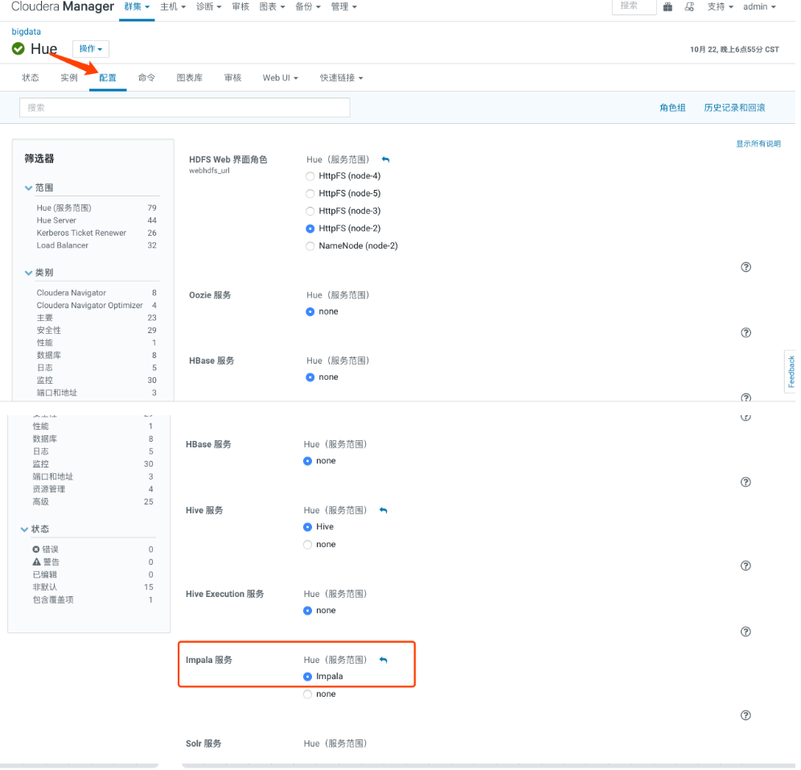Click the green check status icon beside Hue

tap(18, 49)
